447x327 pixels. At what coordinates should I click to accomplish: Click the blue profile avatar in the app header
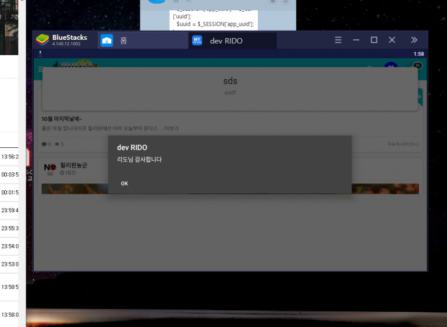[390, 67]
